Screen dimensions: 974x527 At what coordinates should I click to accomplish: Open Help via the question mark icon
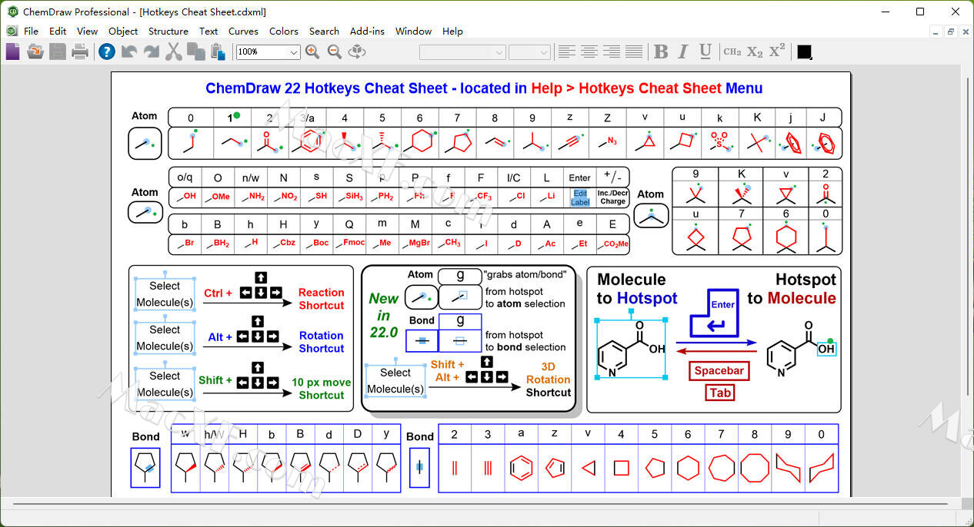pyautogui.click(x=107, y=51)
